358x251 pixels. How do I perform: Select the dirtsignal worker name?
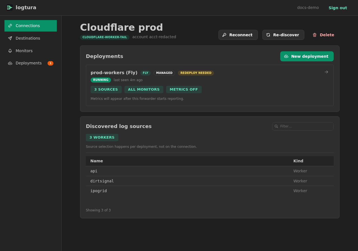[102, 181]
